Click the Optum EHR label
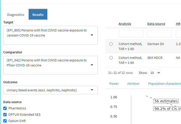 (x=17, y=121)
